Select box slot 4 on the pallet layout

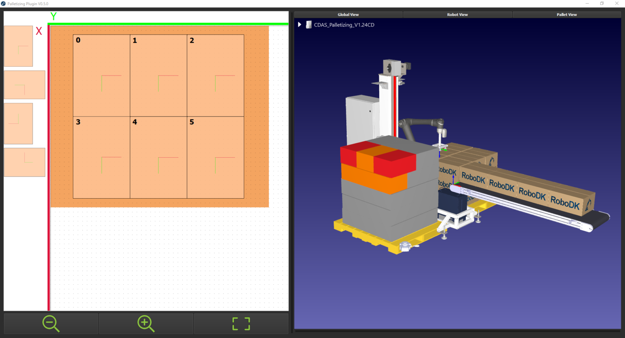pos(158,157)
